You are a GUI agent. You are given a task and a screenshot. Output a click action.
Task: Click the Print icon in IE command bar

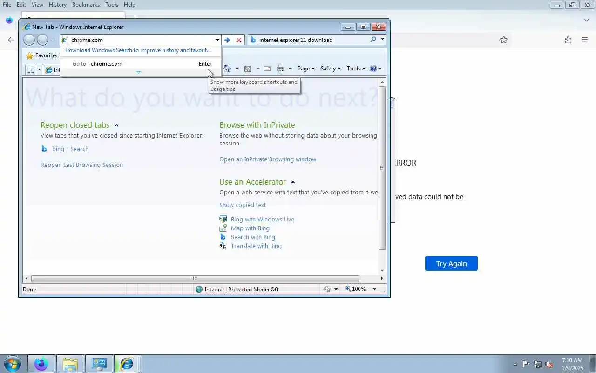(280, 69)
